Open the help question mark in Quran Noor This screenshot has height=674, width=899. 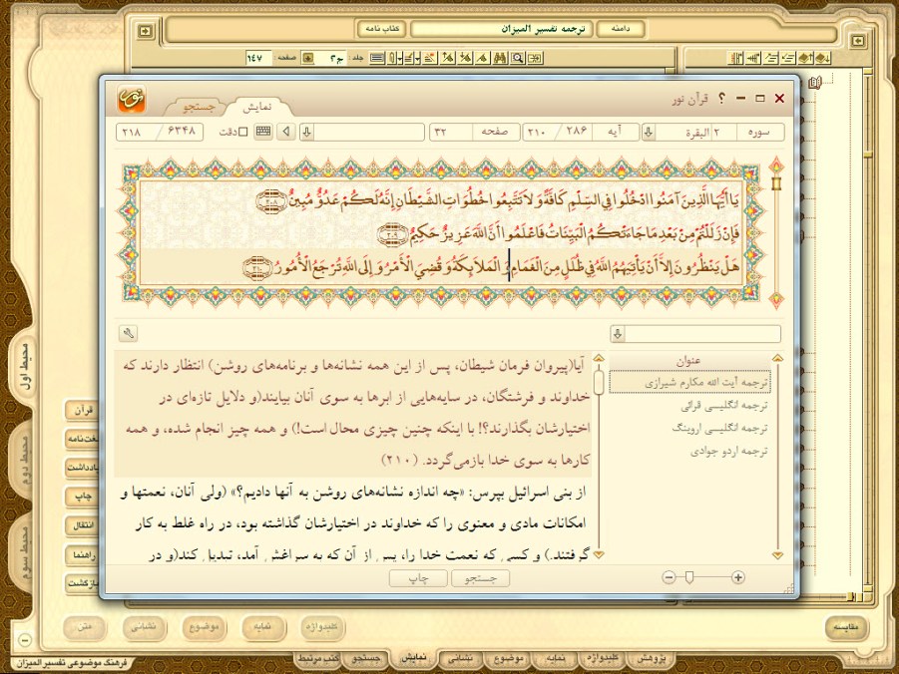[x=721, y=99]
